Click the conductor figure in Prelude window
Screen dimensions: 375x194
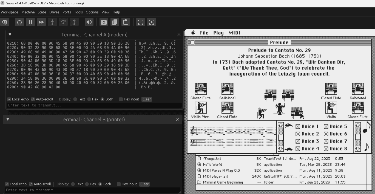click(x=280, y=109)
